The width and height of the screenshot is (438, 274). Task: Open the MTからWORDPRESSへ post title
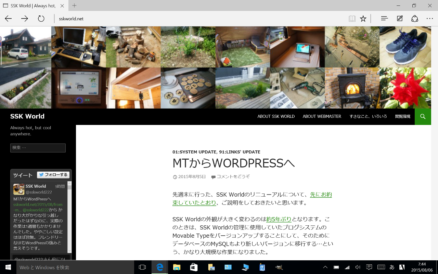point(234,163)
